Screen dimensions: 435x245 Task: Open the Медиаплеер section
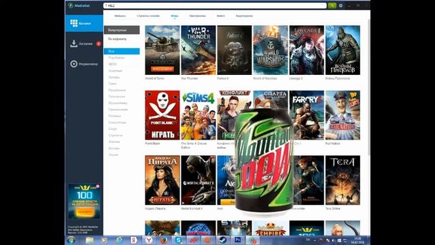[84, 64]
